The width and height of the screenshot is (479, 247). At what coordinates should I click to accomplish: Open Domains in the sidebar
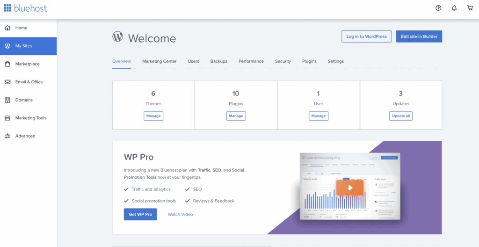coord(28,100)
